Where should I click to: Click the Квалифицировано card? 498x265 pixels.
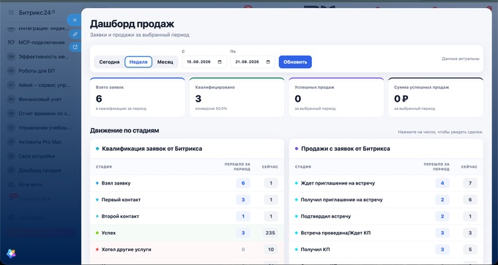tap(237, 97)
